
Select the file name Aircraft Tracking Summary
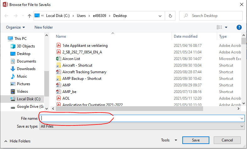coord(84,72)
